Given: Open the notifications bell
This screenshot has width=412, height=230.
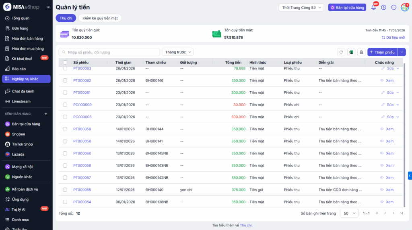Looking at the screenshot, I should [373, 8].
